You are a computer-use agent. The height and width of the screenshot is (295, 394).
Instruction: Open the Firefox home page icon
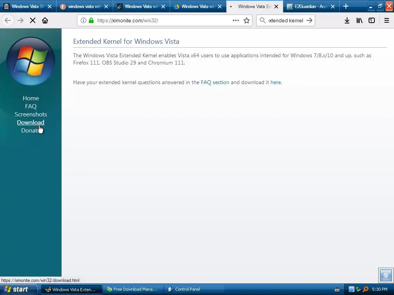pos(45,20)
